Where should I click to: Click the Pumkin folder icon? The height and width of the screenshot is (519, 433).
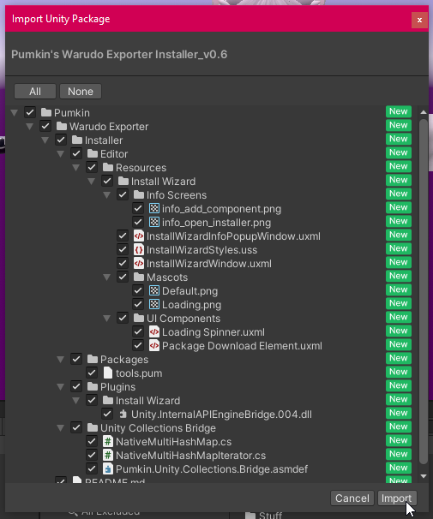tap(46, 112)
